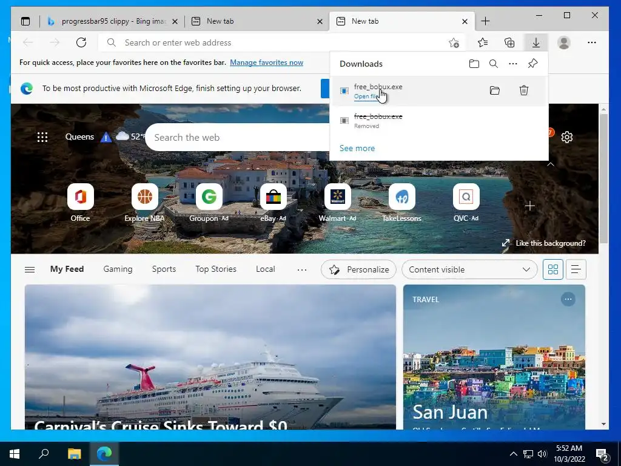The width and height of the screenshot is (621, 466).
Task: Click Open file under free_bobux.exe
Action: [366, 96]
